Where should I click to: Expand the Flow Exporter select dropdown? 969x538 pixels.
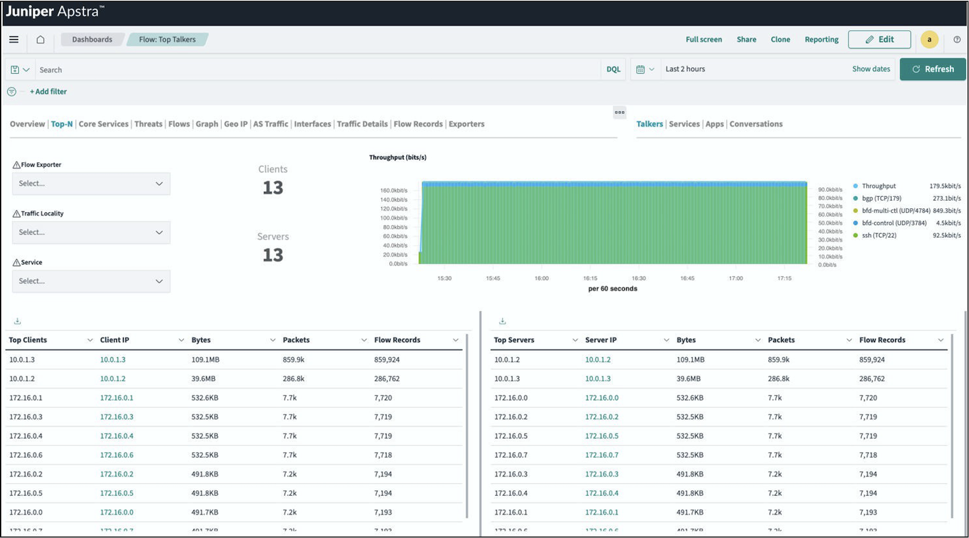(91, 183)
